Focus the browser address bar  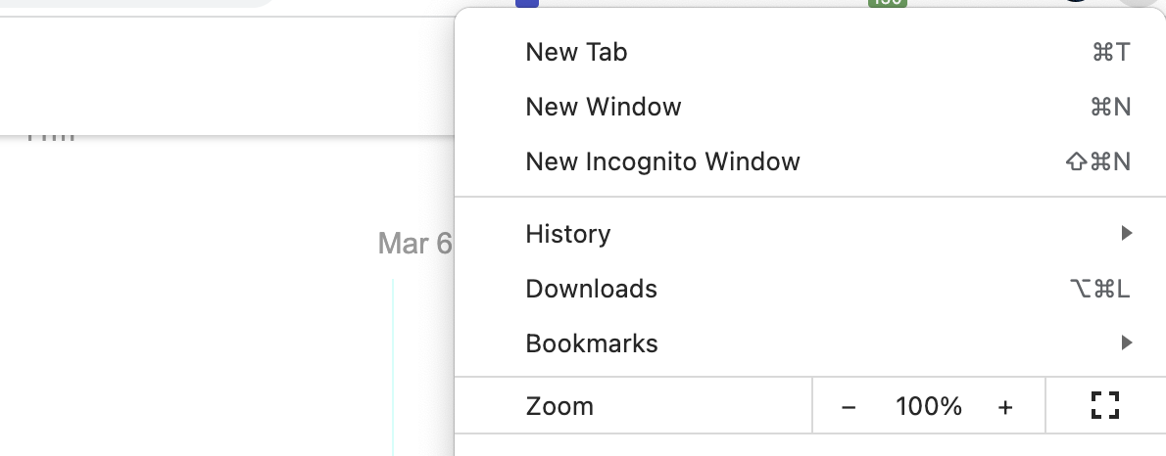[137, 3]
